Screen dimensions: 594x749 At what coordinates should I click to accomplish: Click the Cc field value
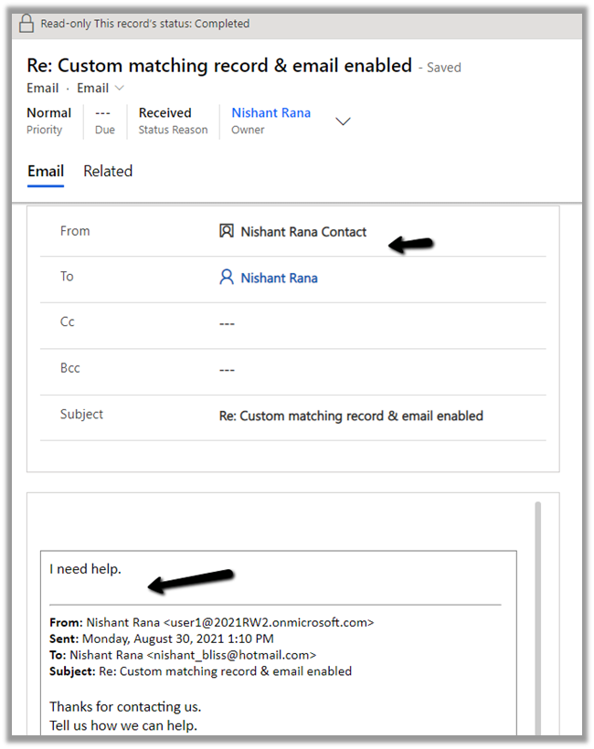(228, 323)
